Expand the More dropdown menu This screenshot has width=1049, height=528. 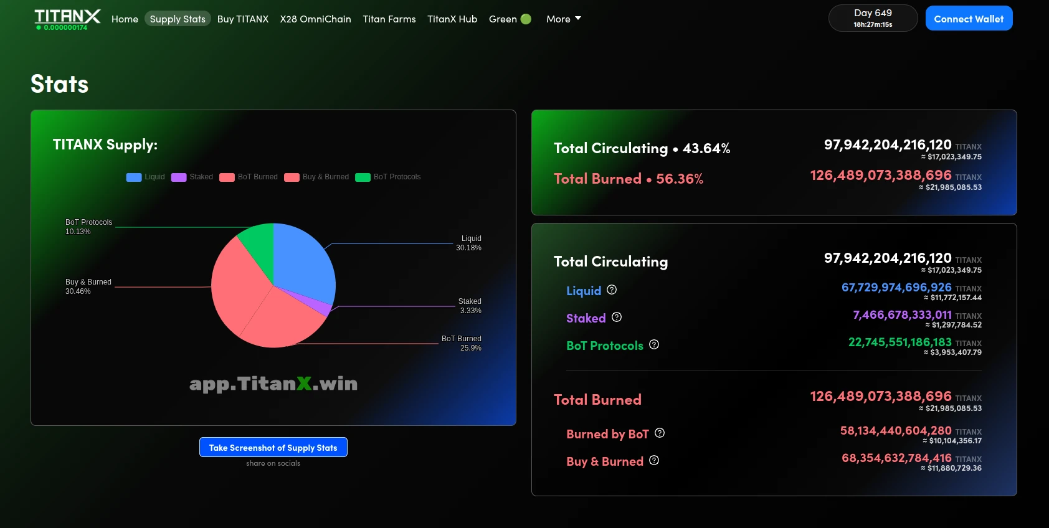point(564,19)
